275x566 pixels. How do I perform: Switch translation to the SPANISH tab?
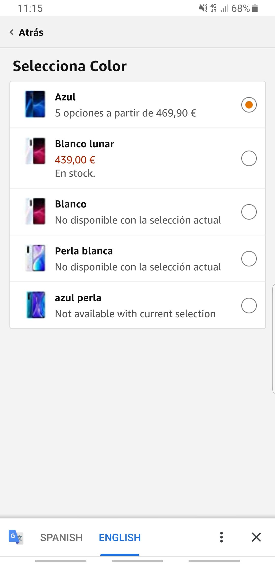[x=61, y=538]
